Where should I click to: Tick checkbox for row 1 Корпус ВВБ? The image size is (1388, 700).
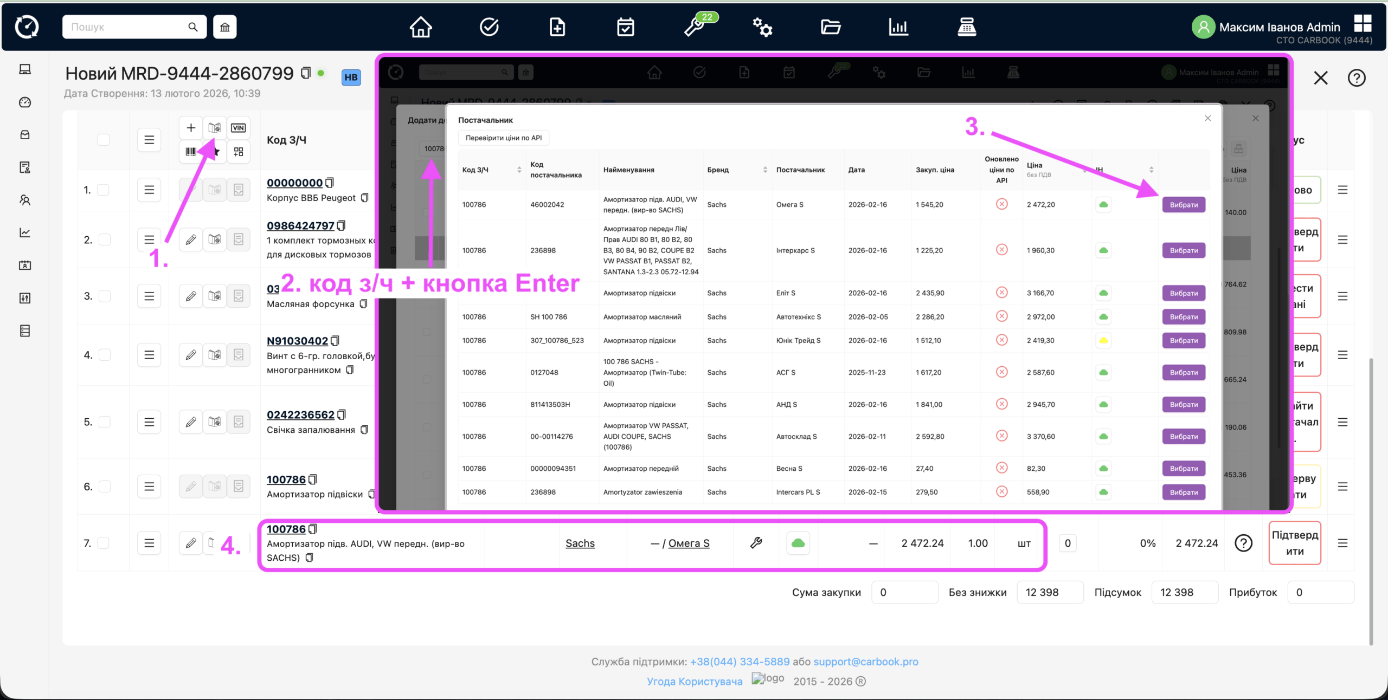(104, 190)
